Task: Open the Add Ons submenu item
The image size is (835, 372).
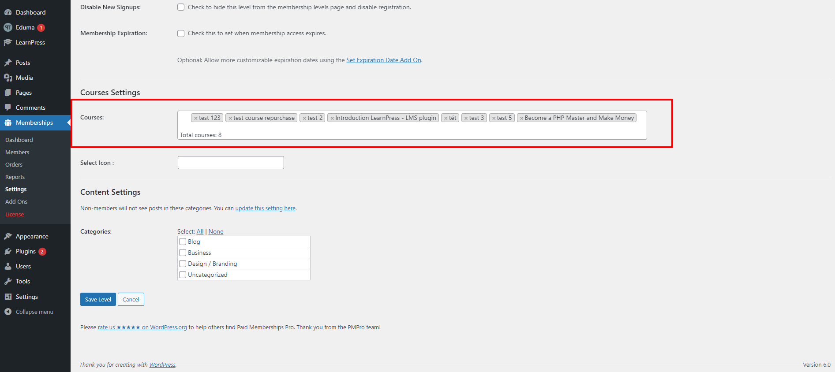Action: (x=16, y=201)
